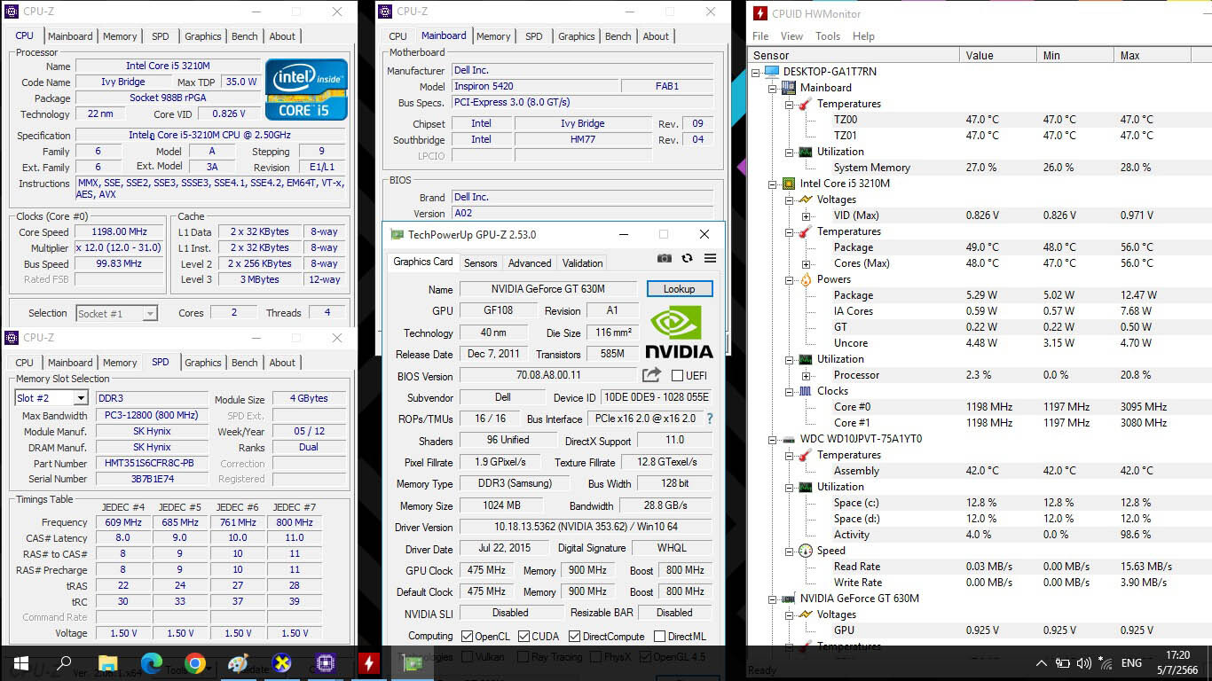The image size is (1212, 681).
Task: Click the red HWMonitor lightning taskbar icon
Action: tap(368, 663)
